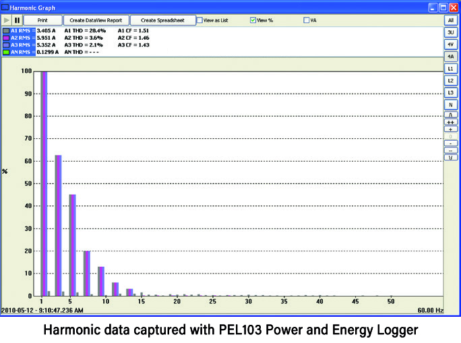Click the fifth harmonic bar near 45%
461x343 pixels.
point(72,245)
